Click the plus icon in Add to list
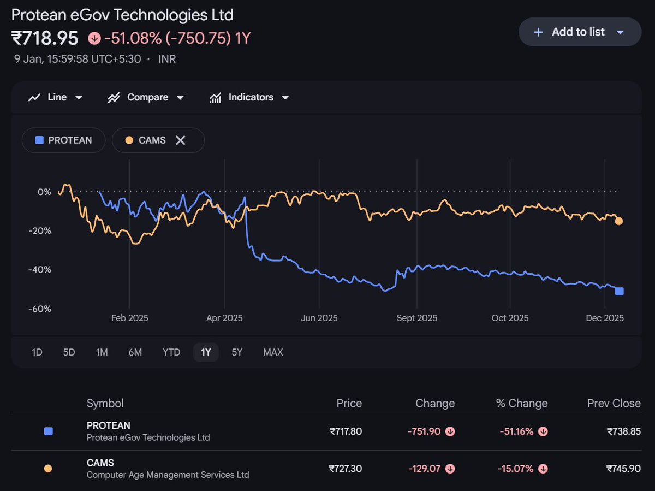 point(538,32)
